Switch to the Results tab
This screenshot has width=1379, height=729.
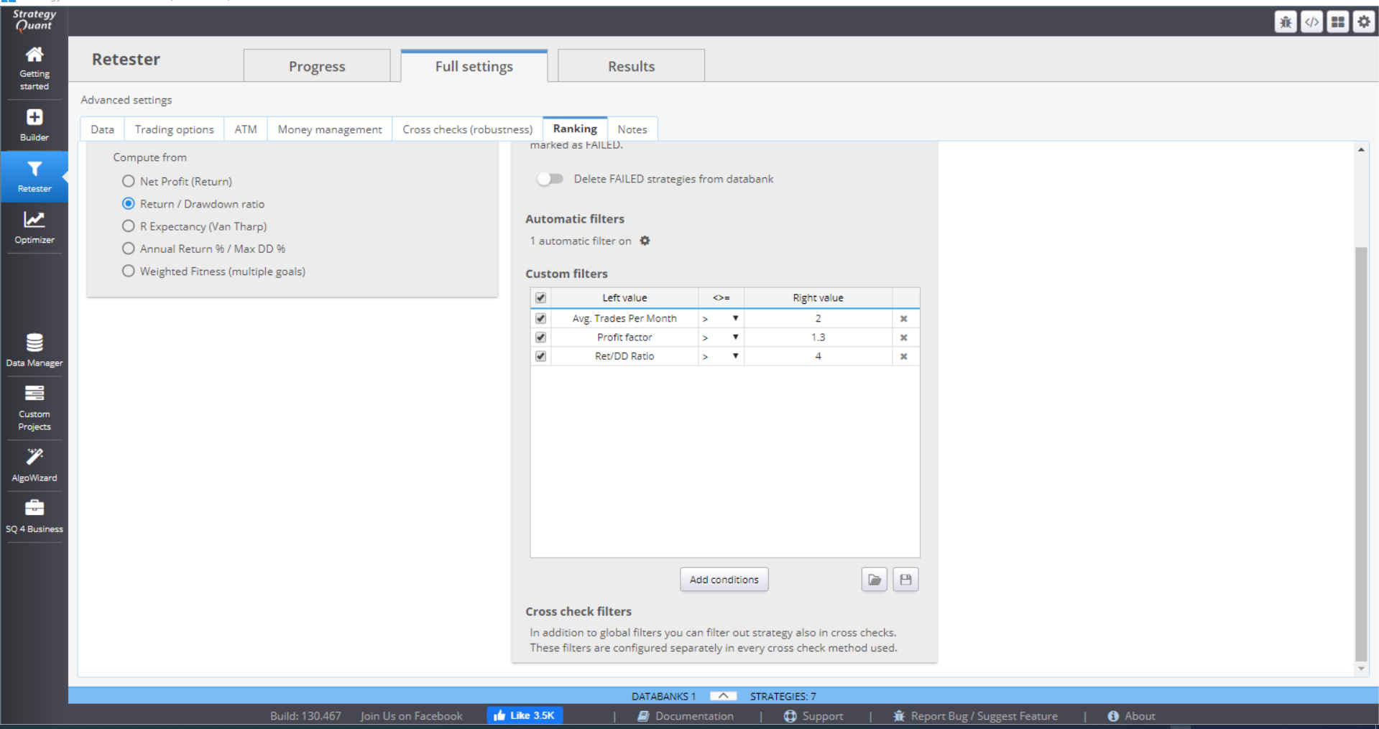(631, 66)
